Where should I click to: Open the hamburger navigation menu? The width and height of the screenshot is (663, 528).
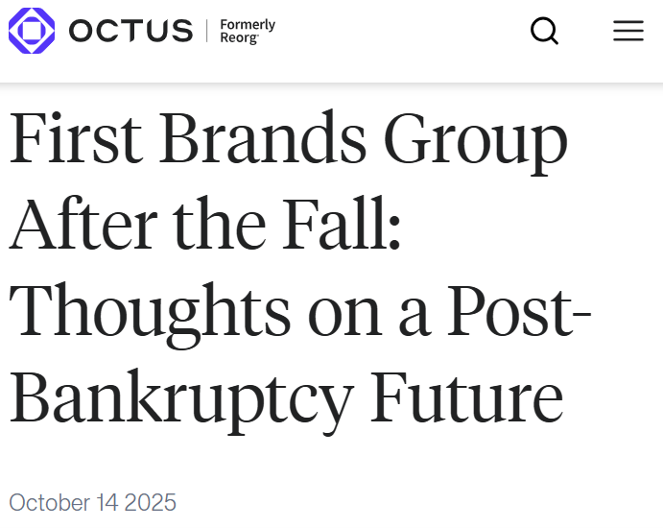(628, 31)
